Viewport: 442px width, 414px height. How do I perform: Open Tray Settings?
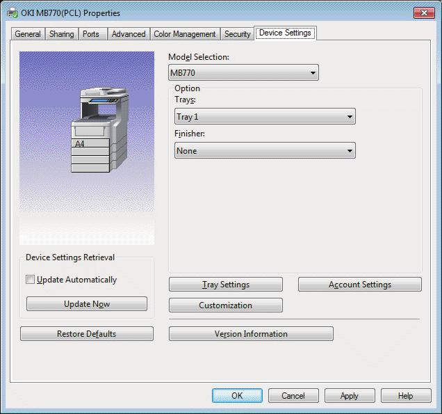226,284
